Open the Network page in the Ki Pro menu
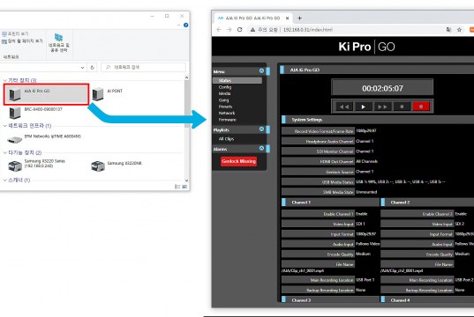The image size is (474, 317). point(227,113)
